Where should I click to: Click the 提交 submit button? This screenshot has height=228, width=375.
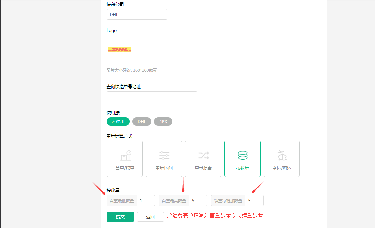(120, 217)
